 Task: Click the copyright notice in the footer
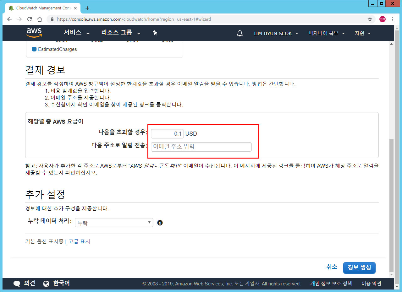coord(222,284)
